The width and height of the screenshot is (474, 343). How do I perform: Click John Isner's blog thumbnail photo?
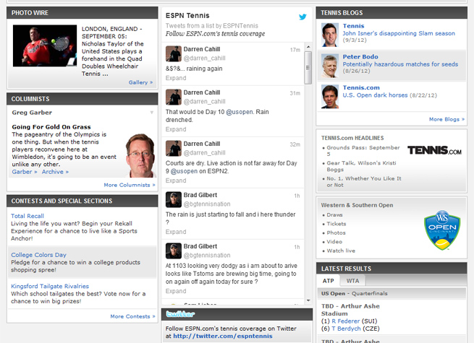coord(330,35)
